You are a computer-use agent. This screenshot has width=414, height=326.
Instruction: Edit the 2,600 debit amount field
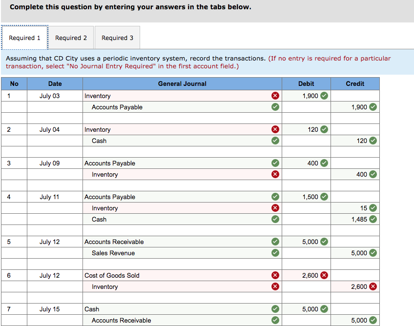pos(306,275)
